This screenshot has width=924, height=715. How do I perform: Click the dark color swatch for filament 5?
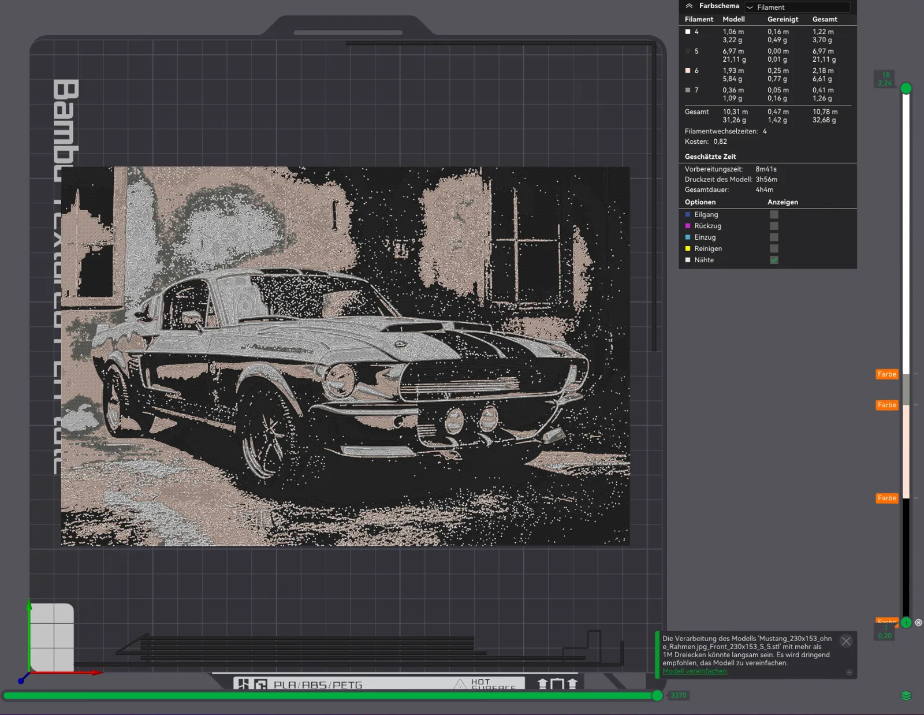pos(688,51)
